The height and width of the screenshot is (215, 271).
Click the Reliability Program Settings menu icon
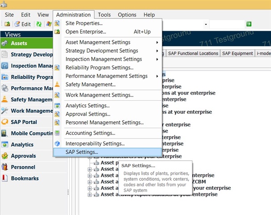(x=57, y=68)
